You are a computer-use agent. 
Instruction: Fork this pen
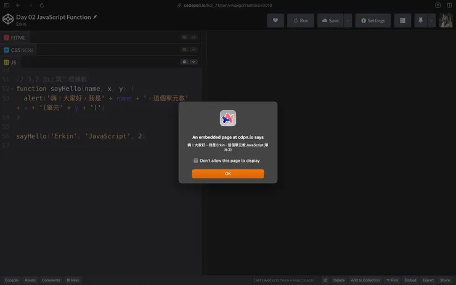point(392,280)
